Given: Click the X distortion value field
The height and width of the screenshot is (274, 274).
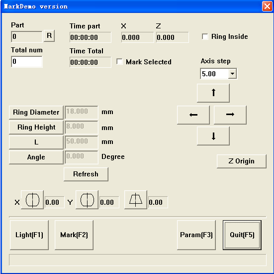Looking at the screenshot, I should pyautogui.click(x=55, y=202).
